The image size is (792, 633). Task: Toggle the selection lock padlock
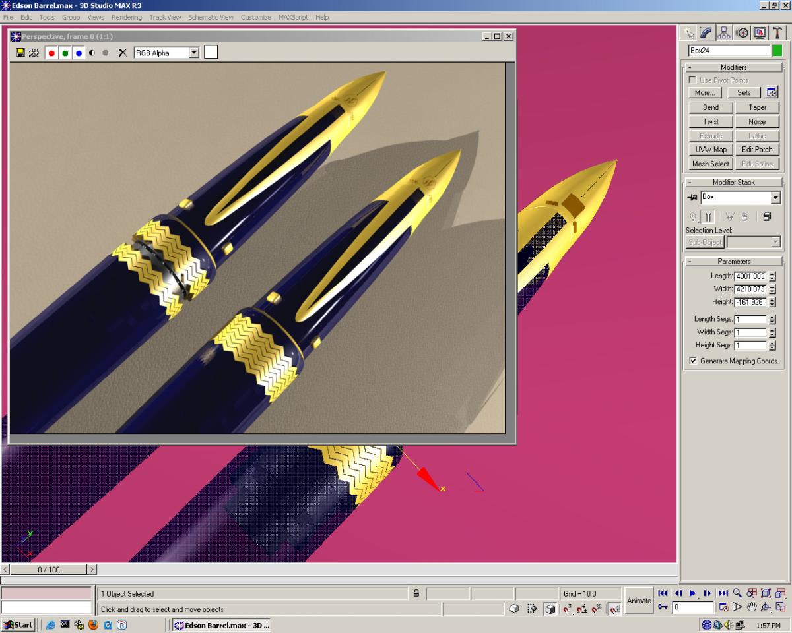point(416,593)
